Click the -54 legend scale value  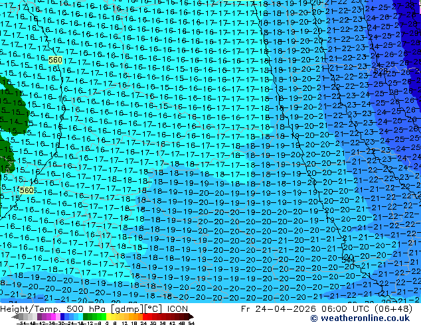pyautogui.click(x=21, y=323)
